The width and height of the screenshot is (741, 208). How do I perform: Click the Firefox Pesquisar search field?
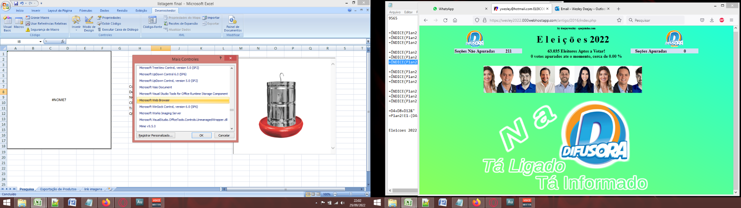(656, 20)
